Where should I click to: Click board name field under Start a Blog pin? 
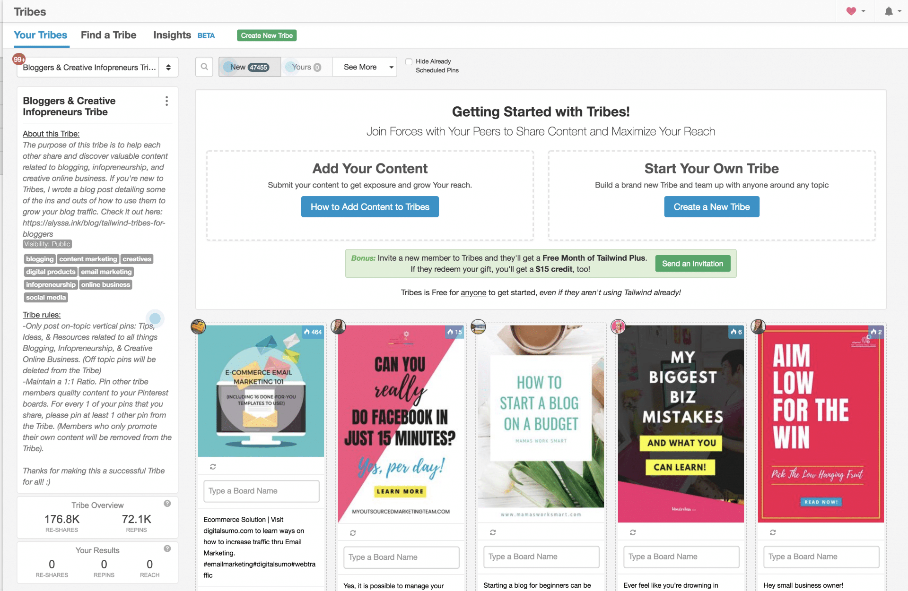click(x=541, y=557)
